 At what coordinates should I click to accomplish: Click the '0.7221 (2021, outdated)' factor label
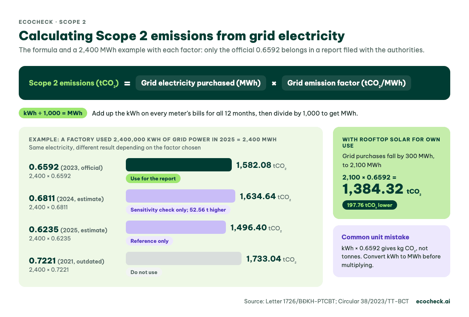[67, 261]
